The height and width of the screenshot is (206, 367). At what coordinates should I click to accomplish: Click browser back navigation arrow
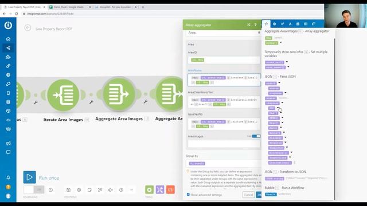point(4,14)
